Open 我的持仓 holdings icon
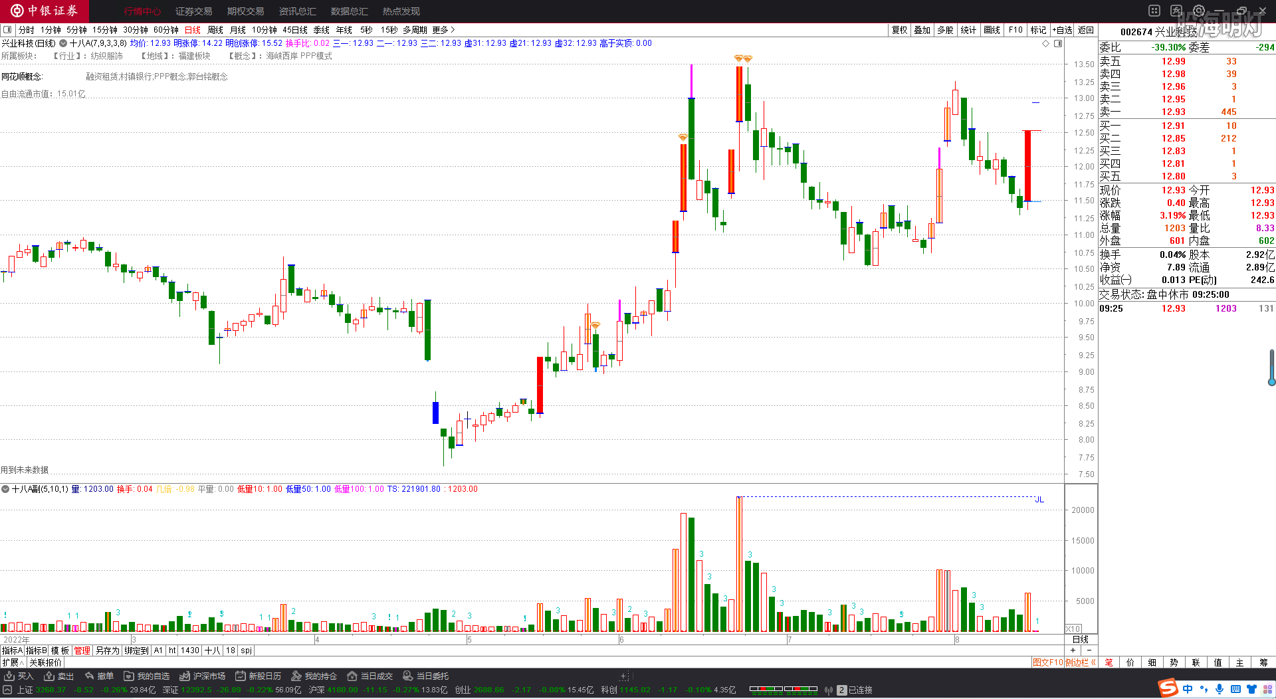This screenshot has width=1276, height=699. [296, 676]
